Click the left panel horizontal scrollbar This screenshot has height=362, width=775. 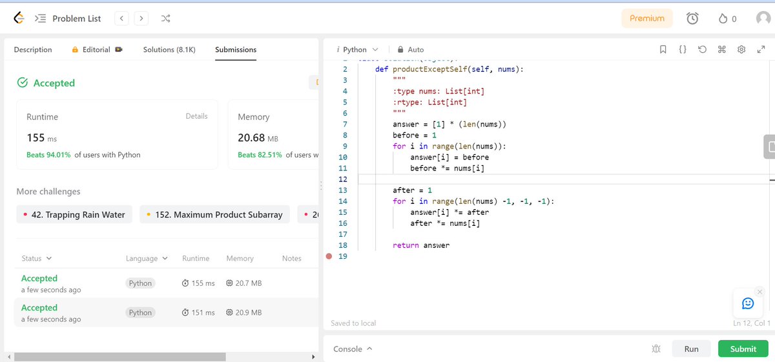pos(120,357)
